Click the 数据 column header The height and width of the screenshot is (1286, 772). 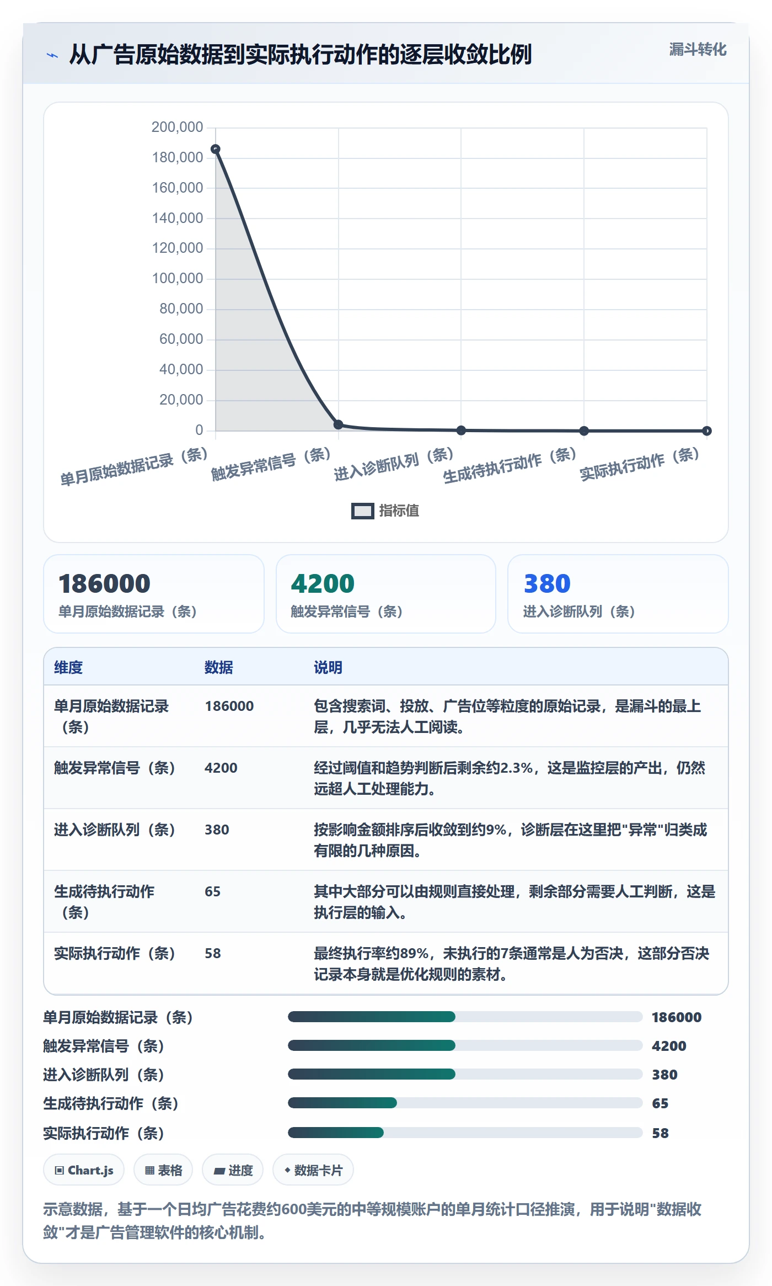[219, 668]
